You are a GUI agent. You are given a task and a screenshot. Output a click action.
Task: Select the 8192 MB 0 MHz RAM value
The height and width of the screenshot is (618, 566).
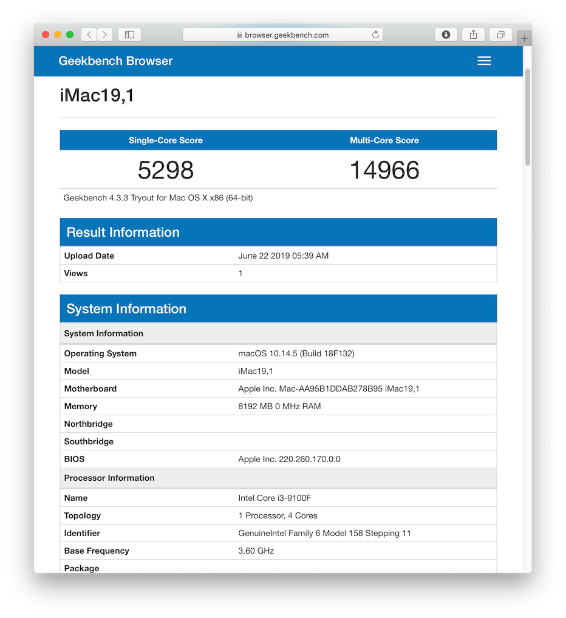(x=279, y=406)
